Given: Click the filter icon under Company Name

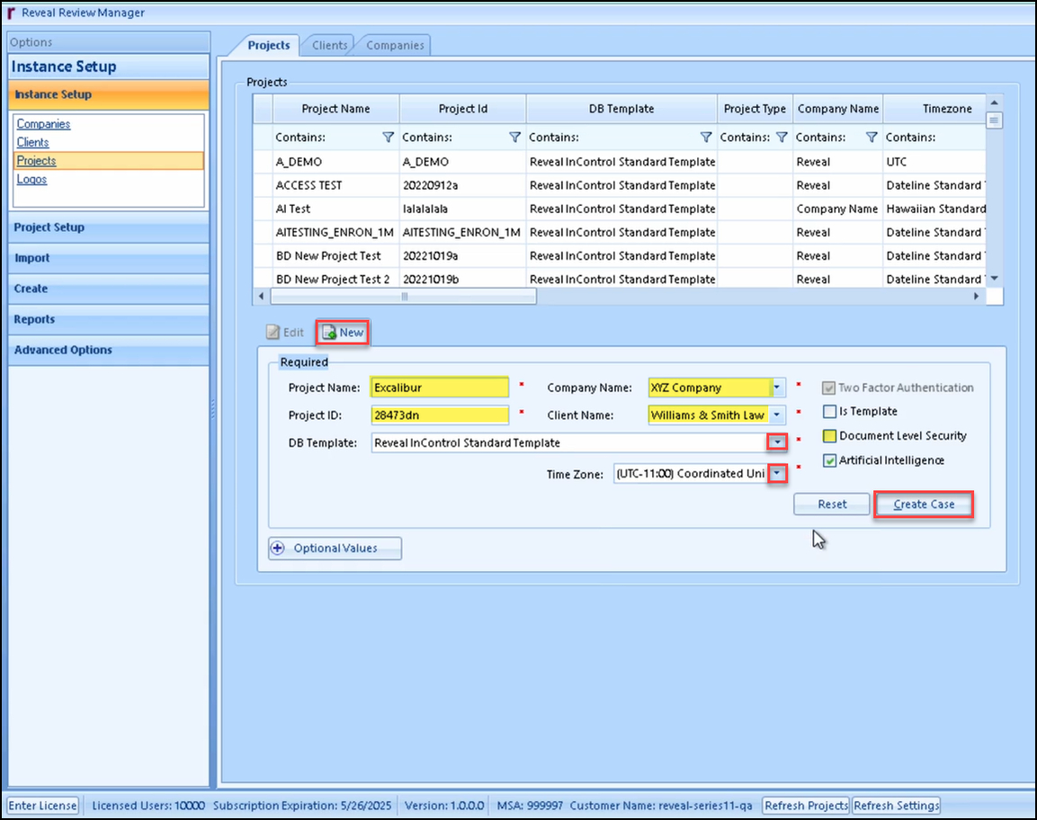Looking at the screenshot, I should pyautogui.click(x=872, y=138).
